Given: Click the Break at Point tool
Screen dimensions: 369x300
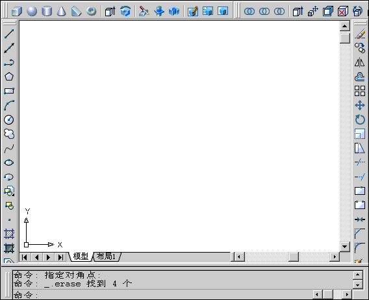Looking at the screenshot, I should point(360,191).
